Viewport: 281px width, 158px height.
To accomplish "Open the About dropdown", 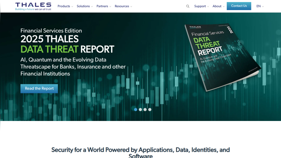I will 218,6.
